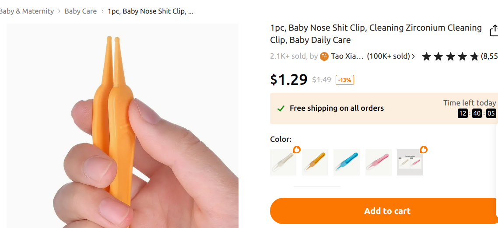Go to Baby & Maternity breadcrumb category

26,11
